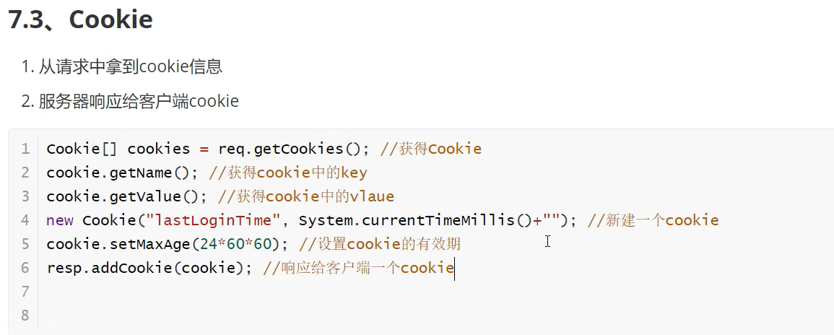Click cookie.getName() in the code
This screenshot has width=834, height=335.
[x=121, y=173]
